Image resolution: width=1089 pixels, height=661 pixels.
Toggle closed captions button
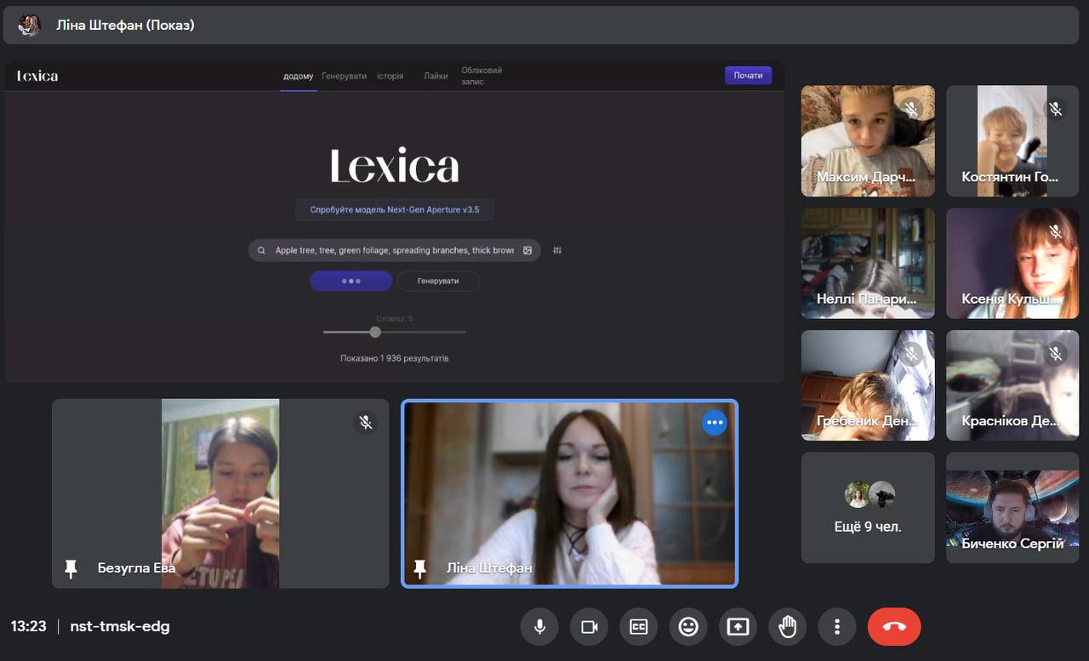click(x=638, y=627)
